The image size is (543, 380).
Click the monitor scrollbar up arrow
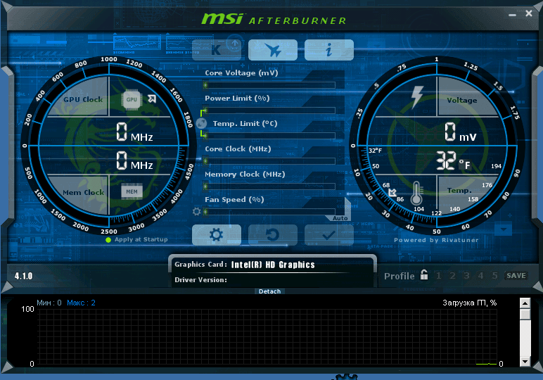(x=525, y=303)
